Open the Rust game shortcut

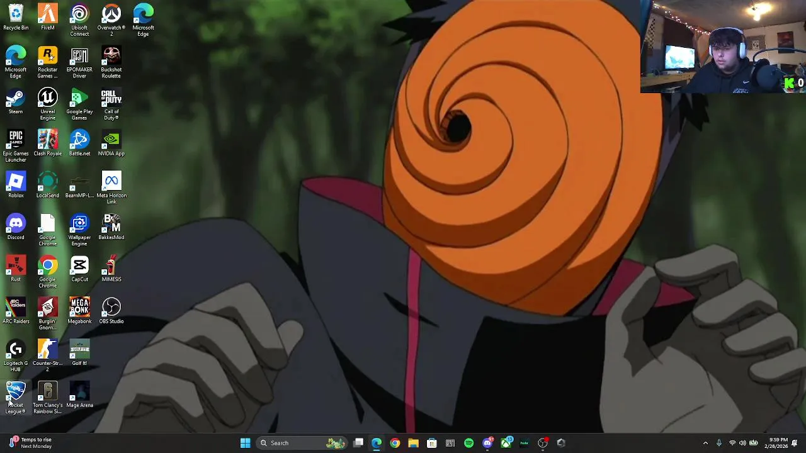(16, 269)
